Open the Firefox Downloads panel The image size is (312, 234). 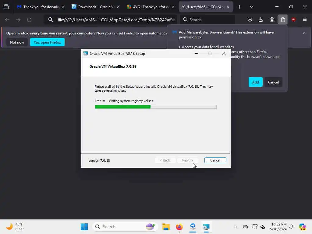pos(261,19)
